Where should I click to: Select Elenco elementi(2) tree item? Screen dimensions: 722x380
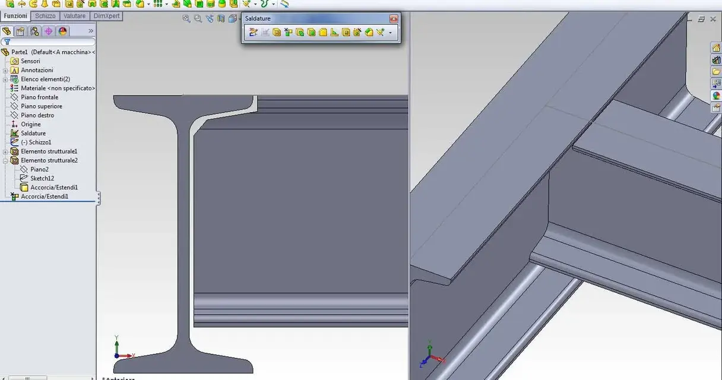[x=45, y=79]
